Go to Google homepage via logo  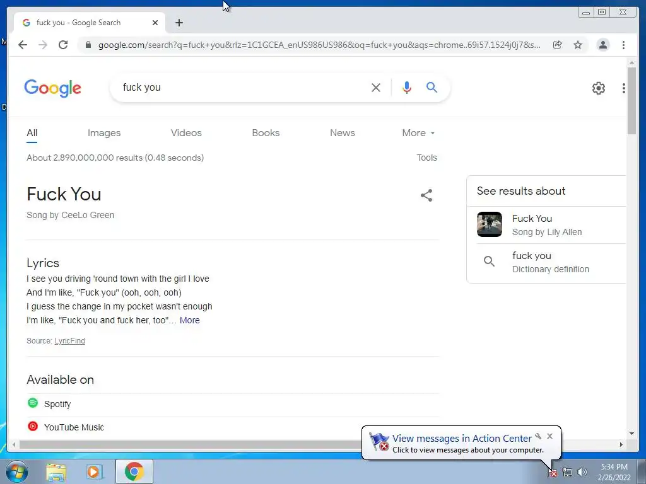click(53, 88)
